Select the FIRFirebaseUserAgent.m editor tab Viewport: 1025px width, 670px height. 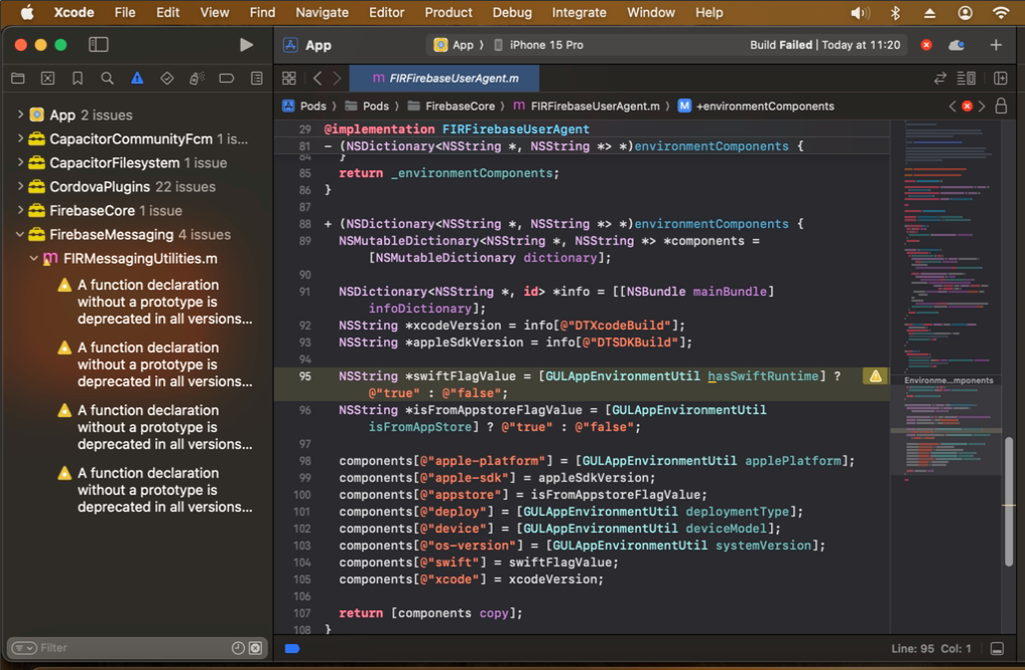[445, 79]
